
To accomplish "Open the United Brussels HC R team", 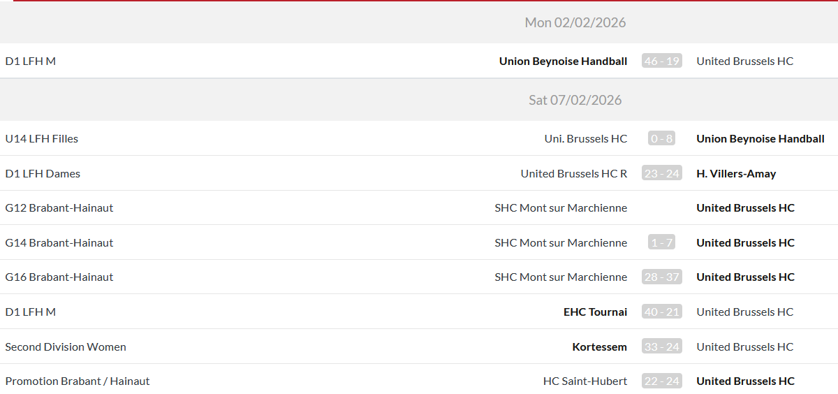I will [x=573, y=173].
